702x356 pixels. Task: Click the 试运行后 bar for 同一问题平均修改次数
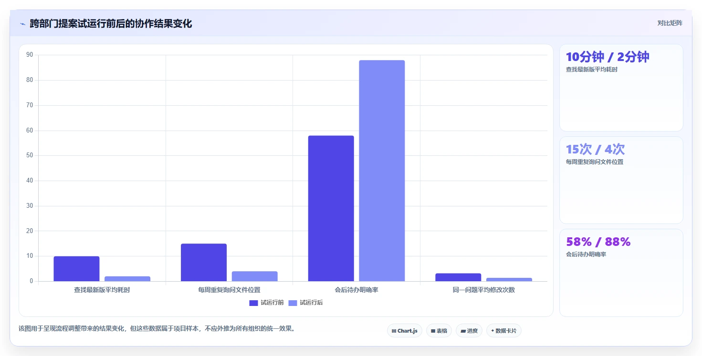[x=509, y=279]
